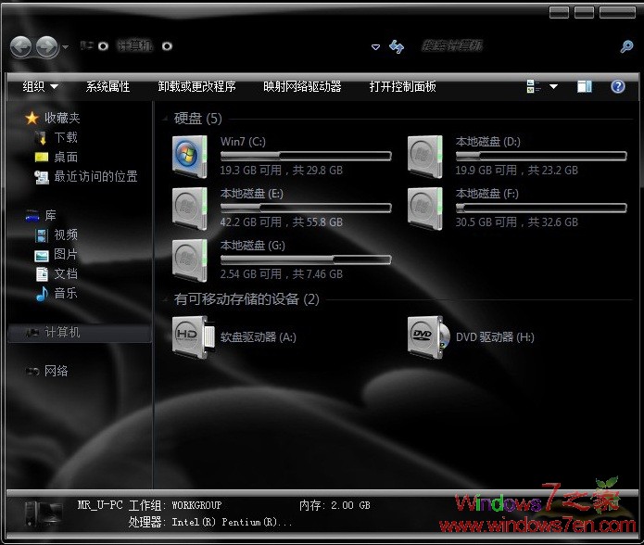Open the view options dropdown arrow
644x545 pixels.
[x=553, y=86]
